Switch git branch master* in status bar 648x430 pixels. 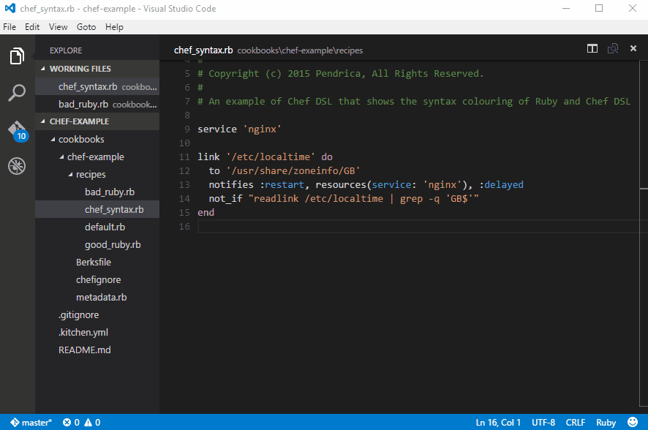point(31,422)
